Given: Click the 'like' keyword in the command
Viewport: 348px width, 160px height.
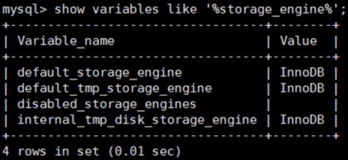Looking at the screenshot, I should tap(182, 9).
